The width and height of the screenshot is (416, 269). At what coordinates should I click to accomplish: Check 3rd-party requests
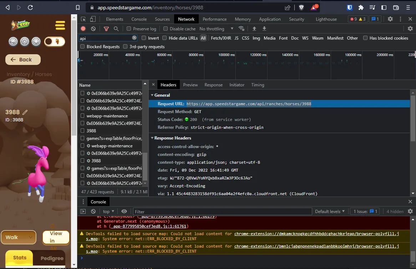click(x=125, y=46)
